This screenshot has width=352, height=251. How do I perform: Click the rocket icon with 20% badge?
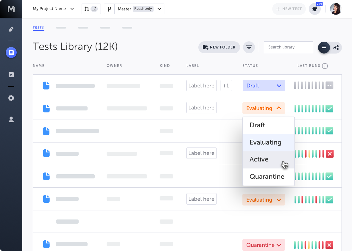[x=315, y=9]
